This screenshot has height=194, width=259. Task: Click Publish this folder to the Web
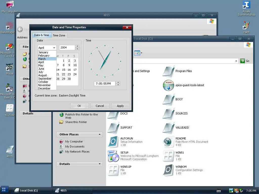point(79,116)
